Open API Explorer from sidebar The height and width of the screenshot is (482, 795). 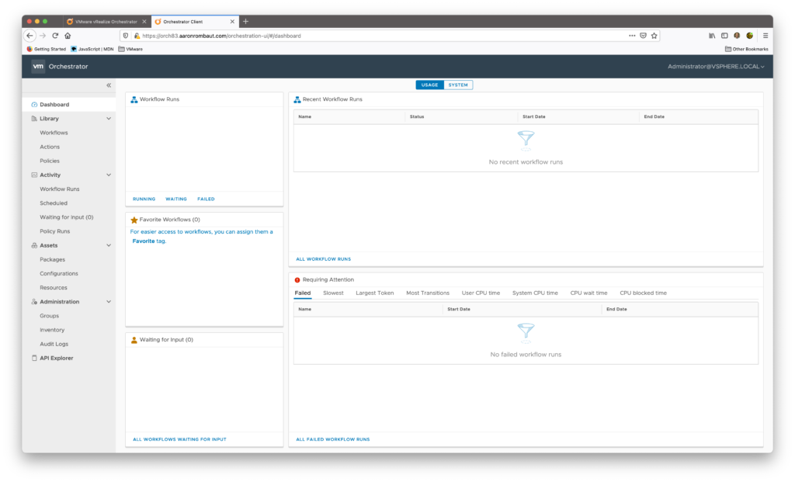[56, 358]
